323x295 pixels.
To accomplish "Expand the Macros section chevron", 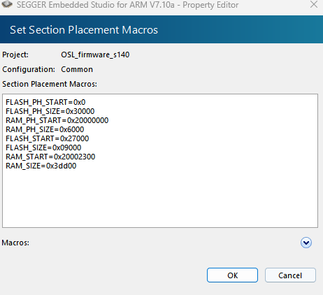I will click(x=306, y=243).
